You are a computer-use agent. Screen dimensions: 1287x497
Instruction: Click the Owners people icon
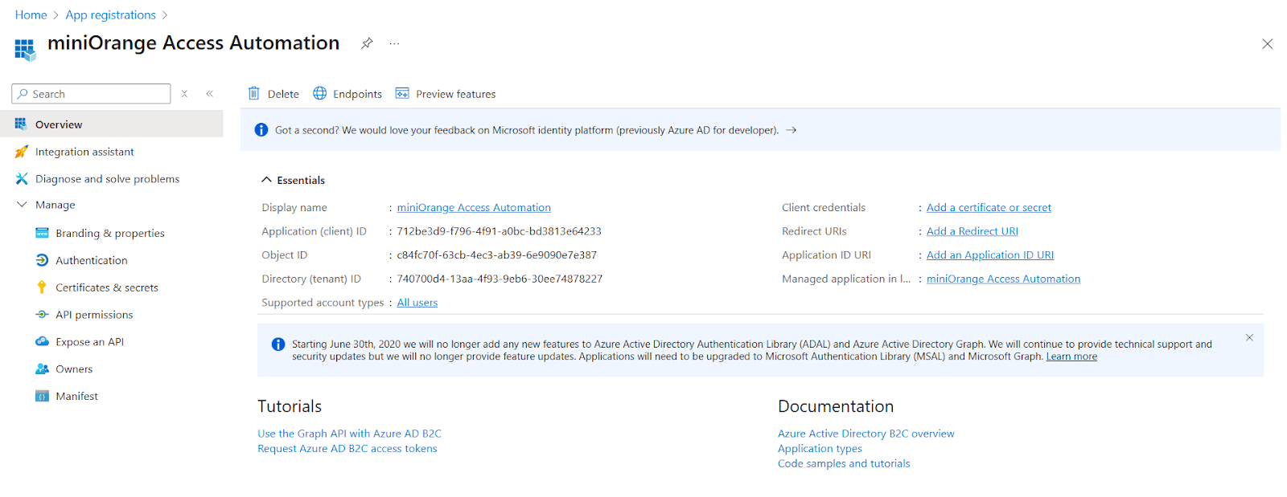click(42, 369)
